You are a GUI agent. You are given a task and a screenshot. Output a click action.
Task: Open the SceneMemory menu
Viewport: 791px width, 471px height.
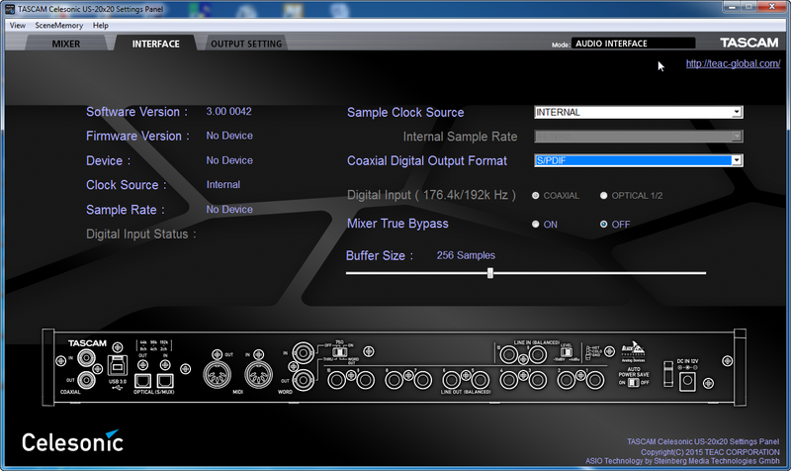point(59,26)
